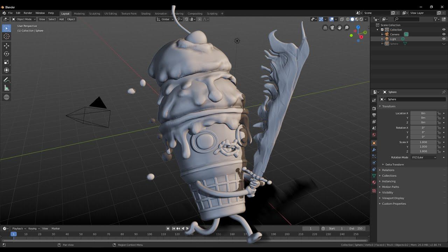The height and width of the screenshot is (252, 448).
Task: Select the Annotate tool
Action: (6, 80)
